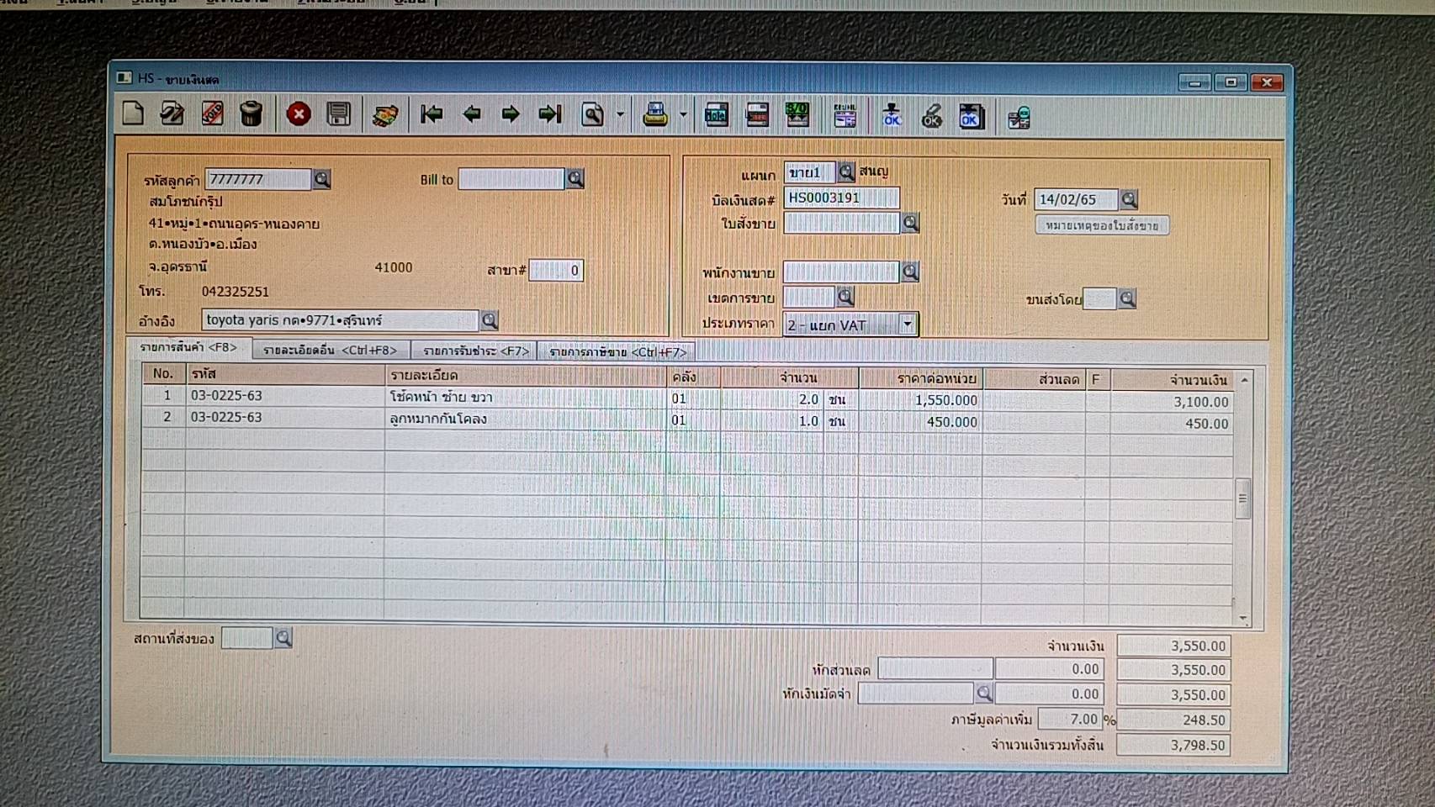Screen dimensions: 1435x807
Task: Open Bill to lookup magnifier
Action: (575, 178)
